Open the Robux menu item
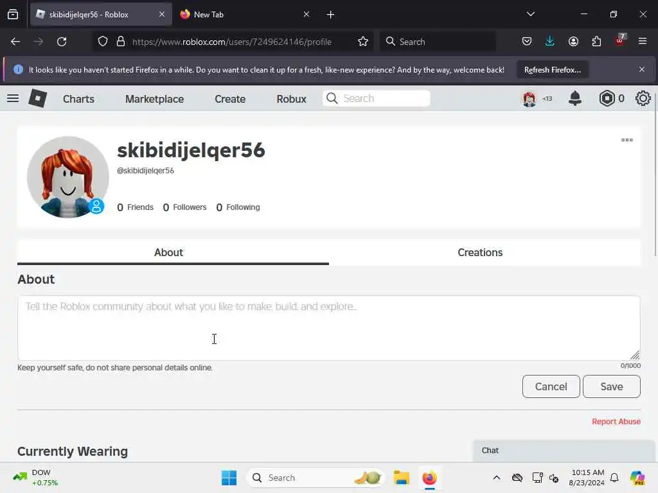This screenshot has width=658, height=493. [291, 99]
